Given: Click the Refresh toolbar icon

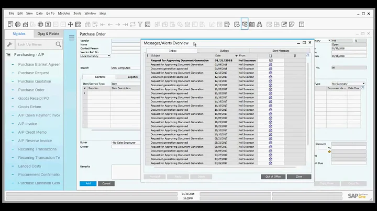Looking at the screenshot, I should [x=132, y=25].
